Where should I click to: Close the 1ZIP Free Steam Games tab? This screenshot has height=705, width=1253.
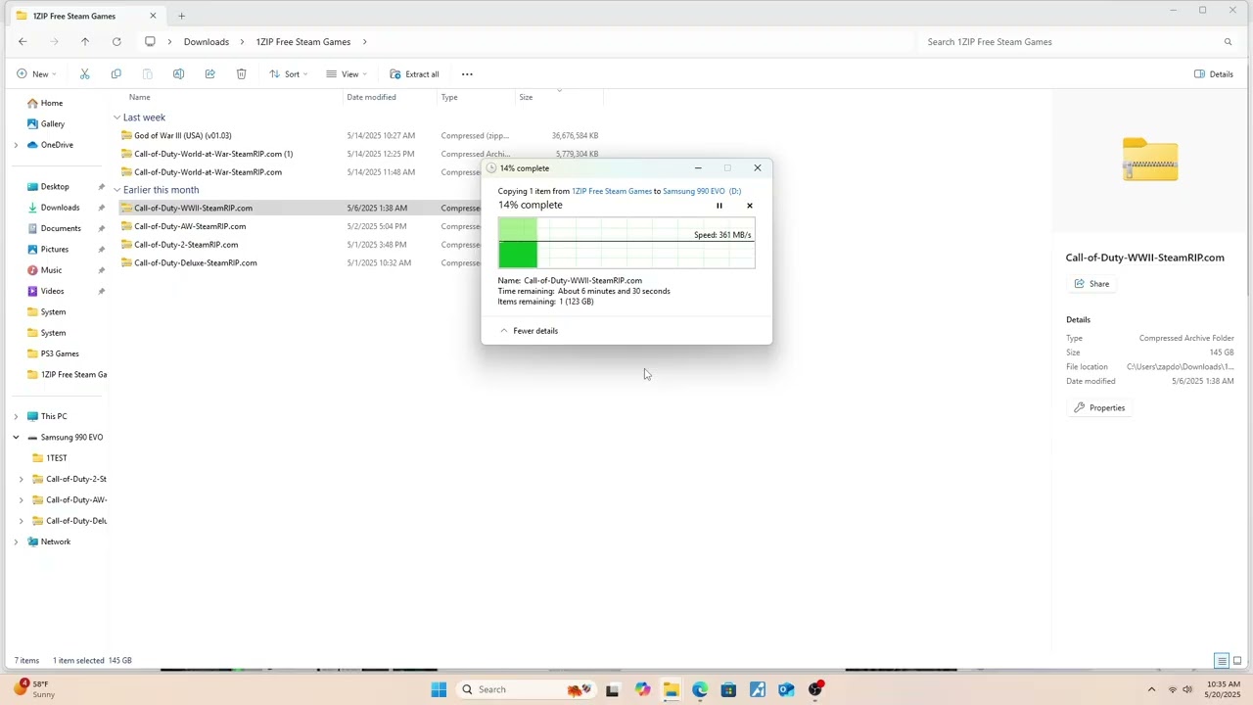tap(153, 16)
